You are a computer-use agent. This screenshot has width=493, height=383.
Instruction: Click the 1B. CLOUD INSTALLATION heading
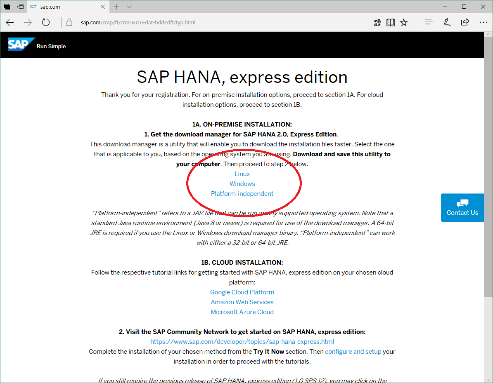click(242, 263)
